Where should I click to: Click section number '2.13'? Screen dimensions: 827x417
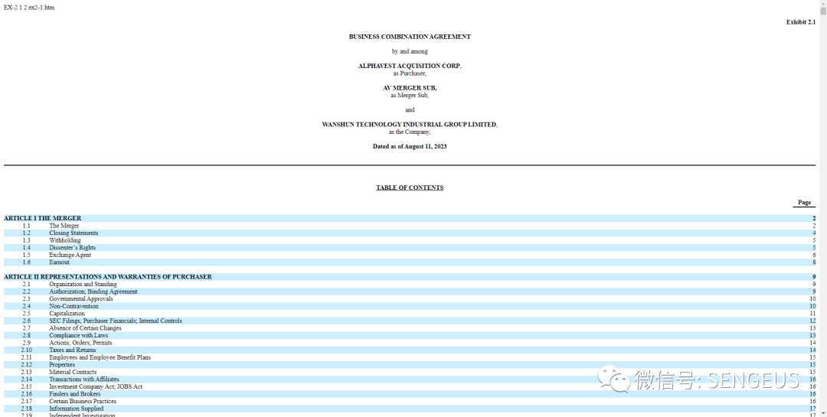(x=26, y=372)
